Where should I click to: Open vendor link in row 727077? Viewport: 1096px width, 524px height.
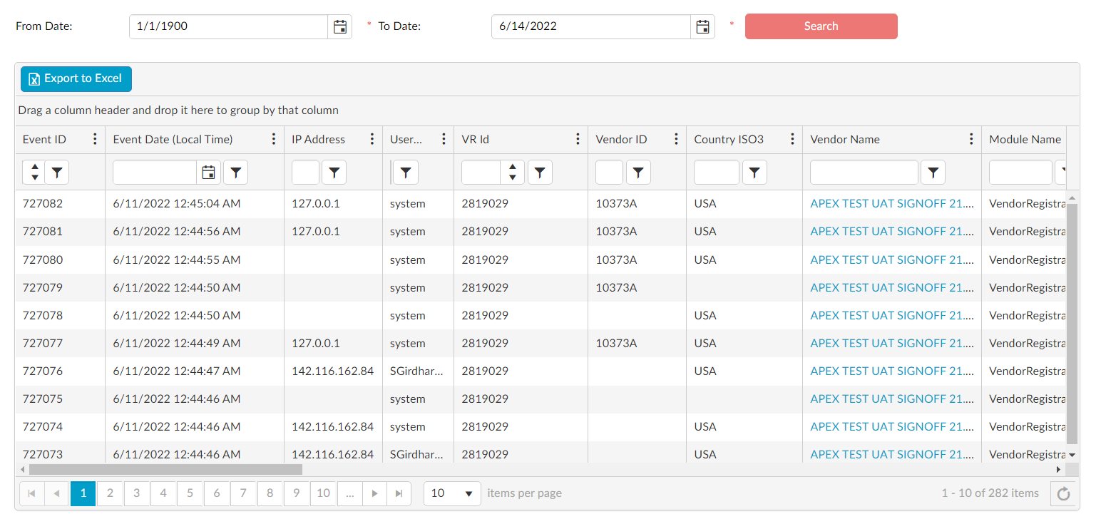click(891, 344)
